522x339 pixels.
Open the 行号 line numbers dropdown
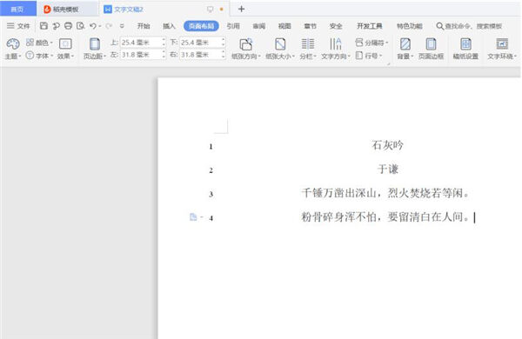(x=369, y=56)
